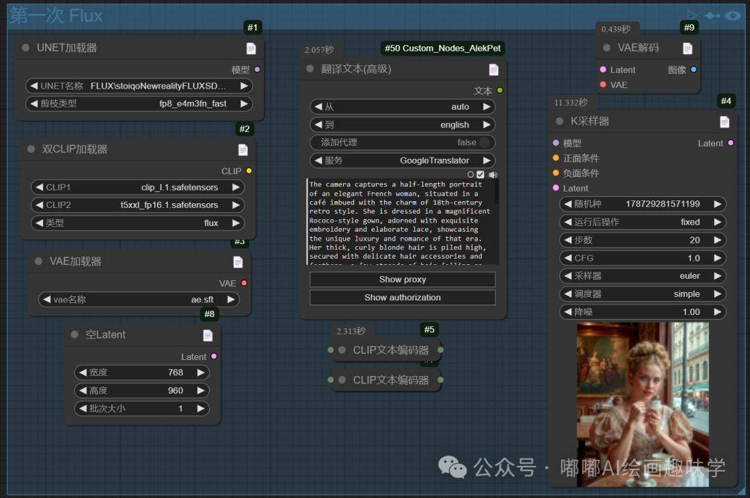
Task: Increase 步数 20 with its right arrow
Action: coord(717,240)
